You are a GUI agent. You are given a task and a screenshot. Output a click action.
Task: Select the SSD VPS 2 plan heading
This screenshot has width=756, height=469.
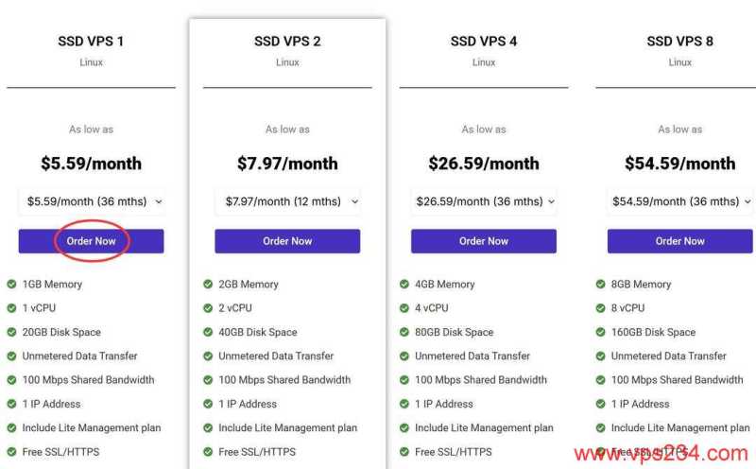[287, 42]
